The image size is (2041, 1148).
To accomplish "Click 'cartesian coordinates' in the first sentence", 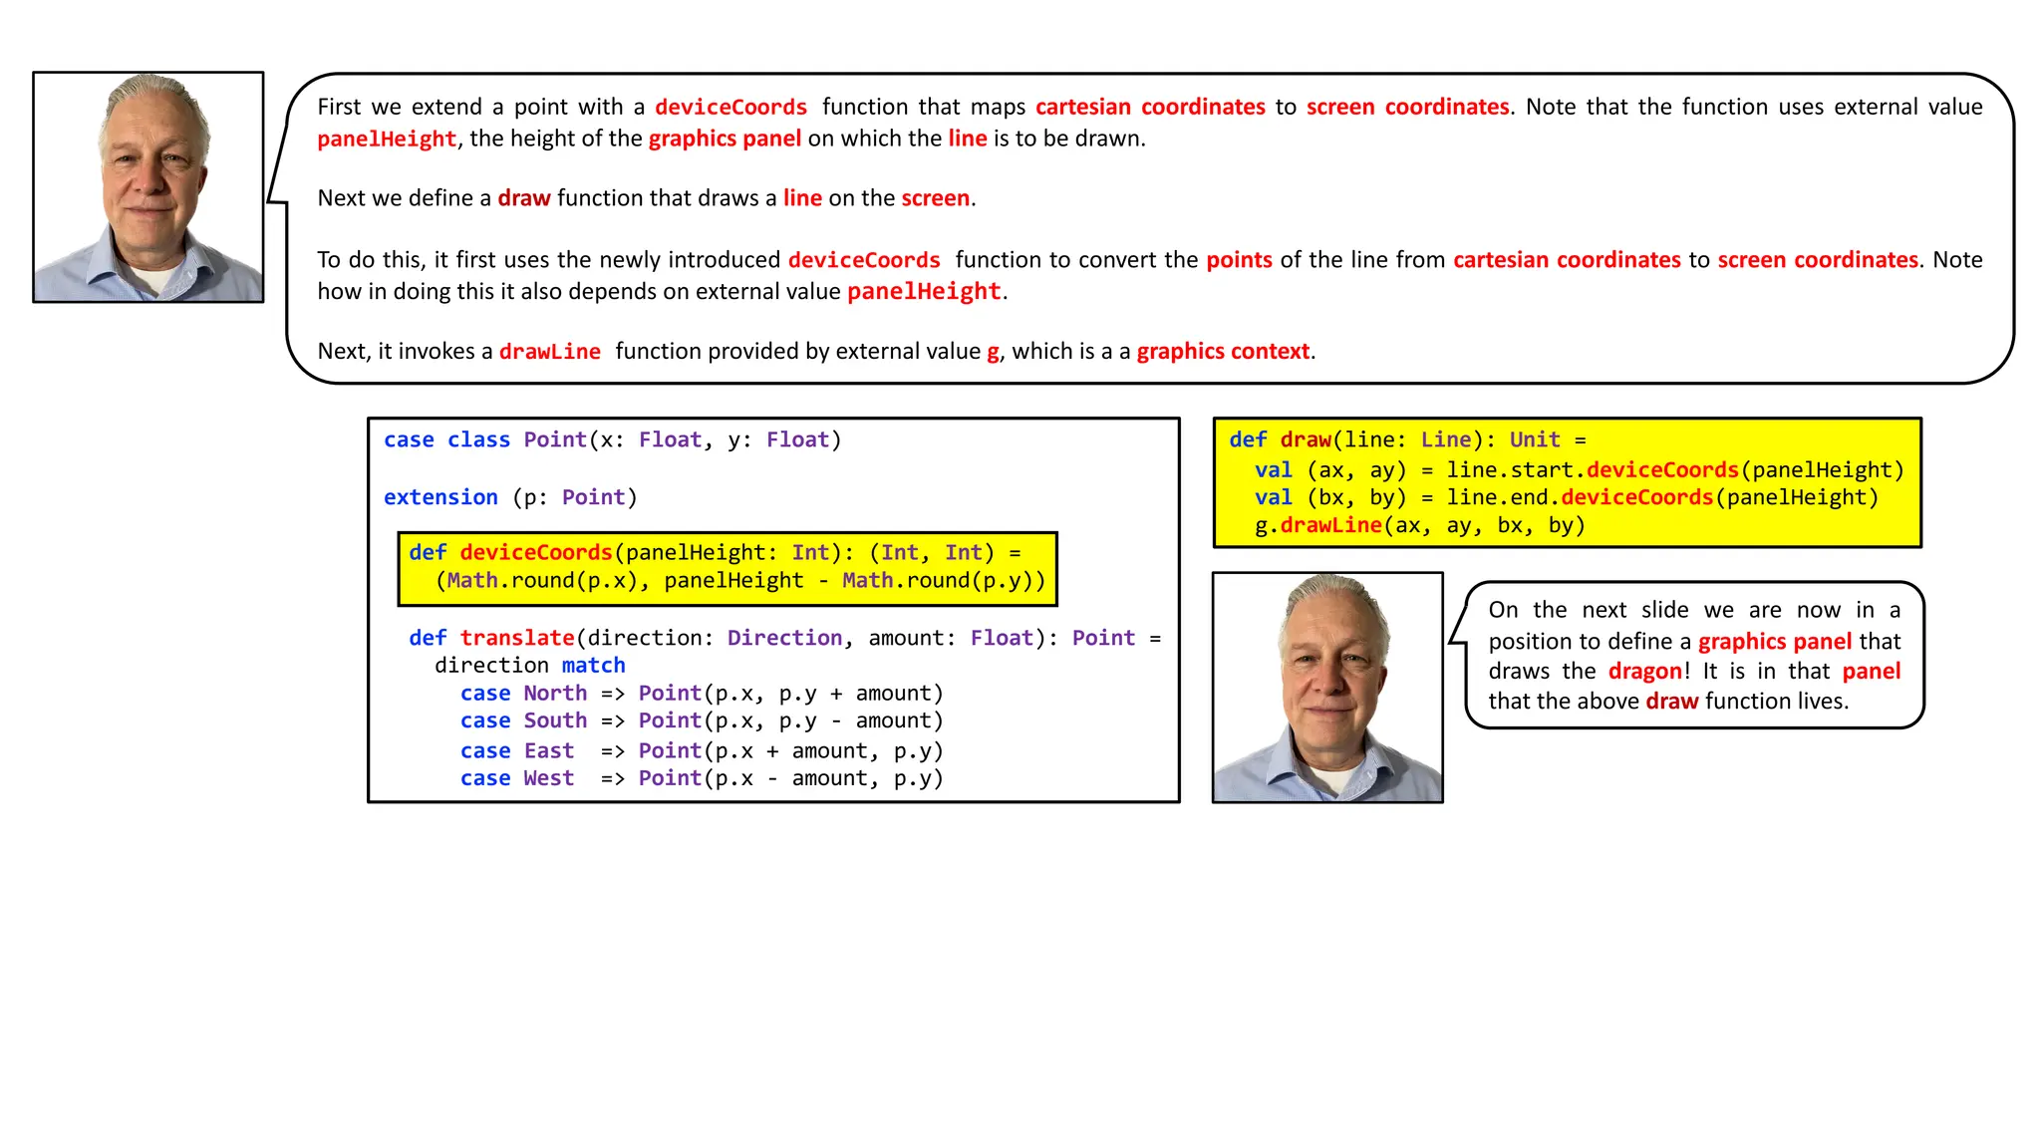I will (1150, 107).
